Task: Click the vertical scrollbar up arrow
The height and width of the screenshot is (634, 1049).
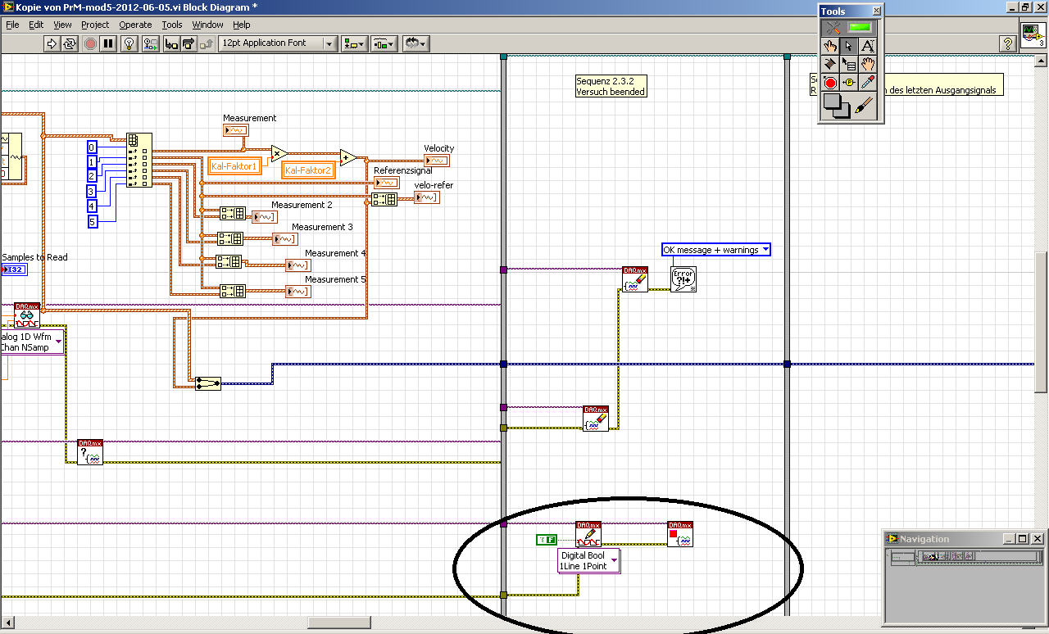Action: [x=1042, y=61]
